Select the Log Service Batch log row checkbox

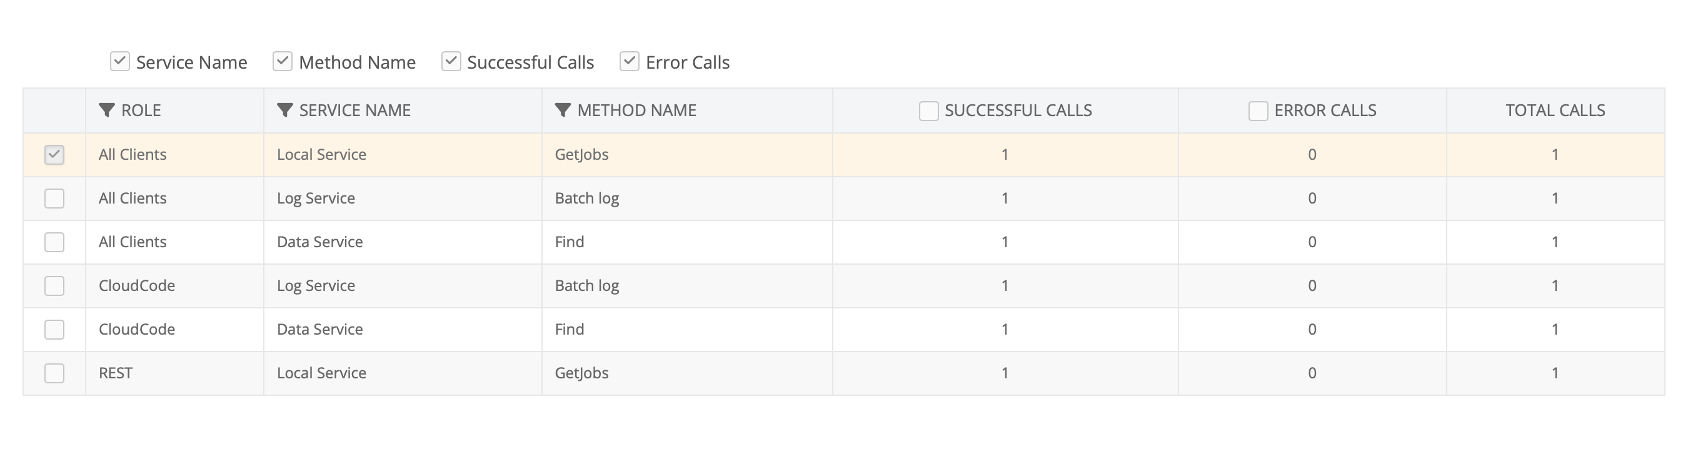coord(54,199)
